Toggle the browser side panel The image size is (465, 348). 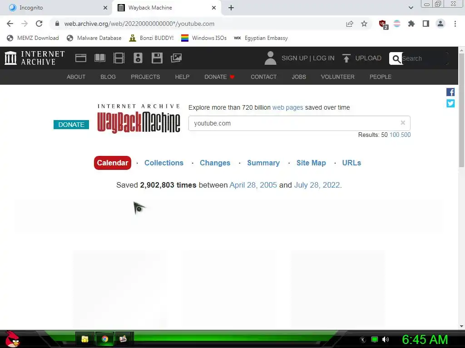coord(426,24)
